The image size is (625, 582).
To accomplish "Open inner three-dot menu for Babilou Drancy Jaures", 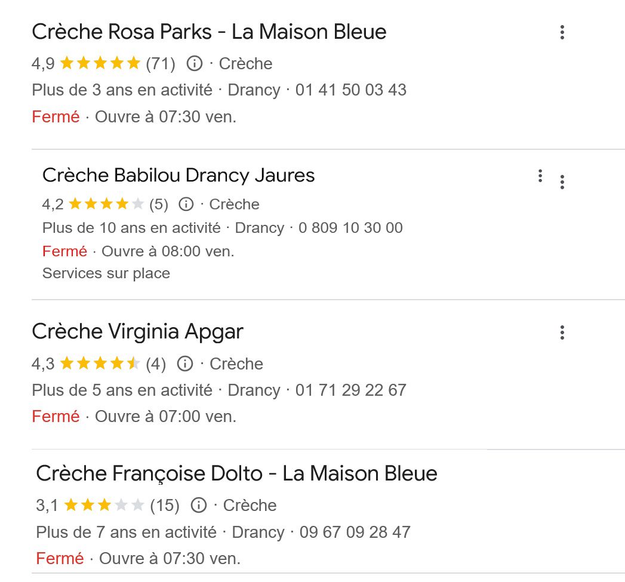I will point(540,176).
